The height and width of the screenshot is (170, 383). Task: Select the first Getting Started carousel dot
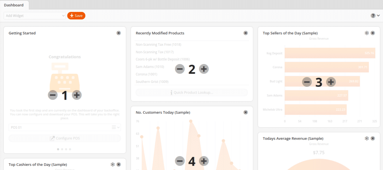[58, 149]
